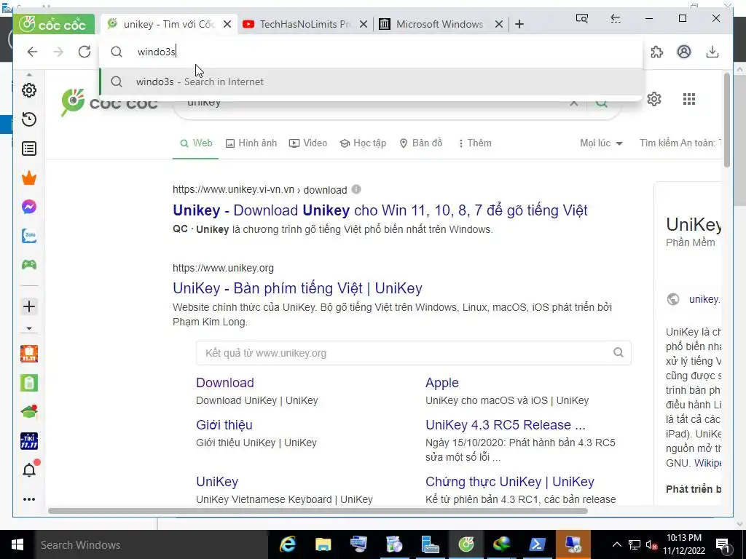Click the page vertical scrollbar

click(726, 120)
